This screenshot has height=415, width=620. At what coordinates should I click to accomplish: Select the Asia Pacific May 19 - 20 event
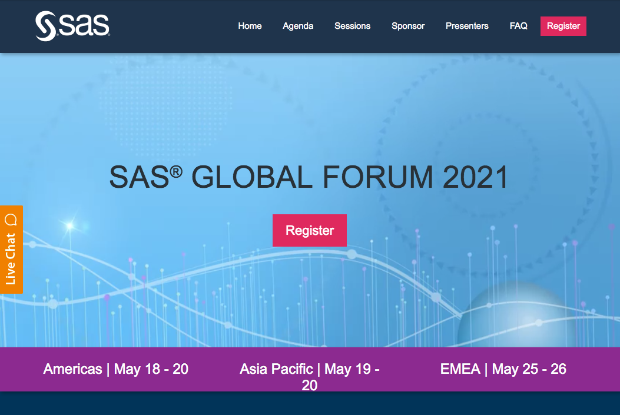point(310,377)
